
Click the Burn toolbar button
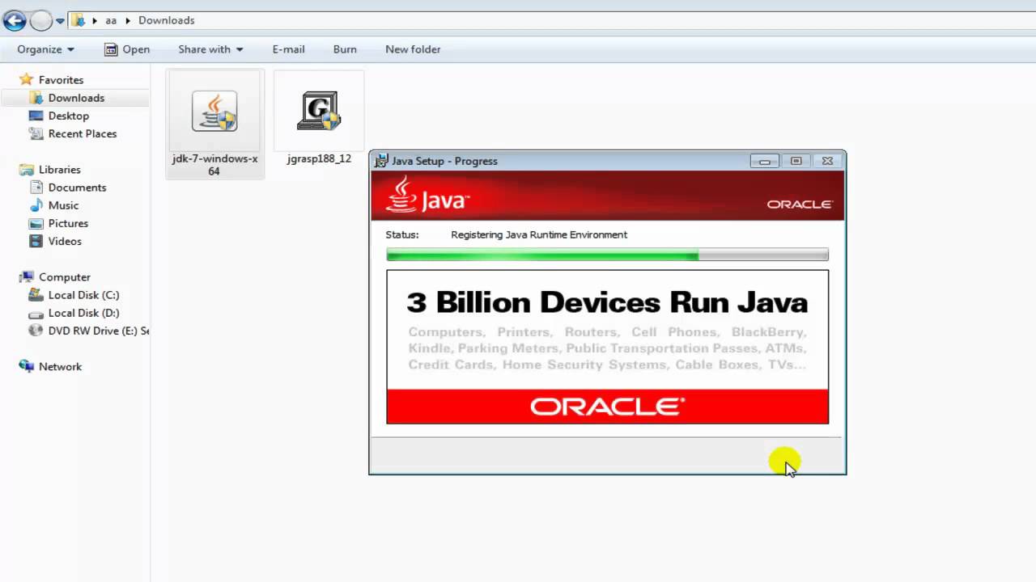click(x=345, y=49)
